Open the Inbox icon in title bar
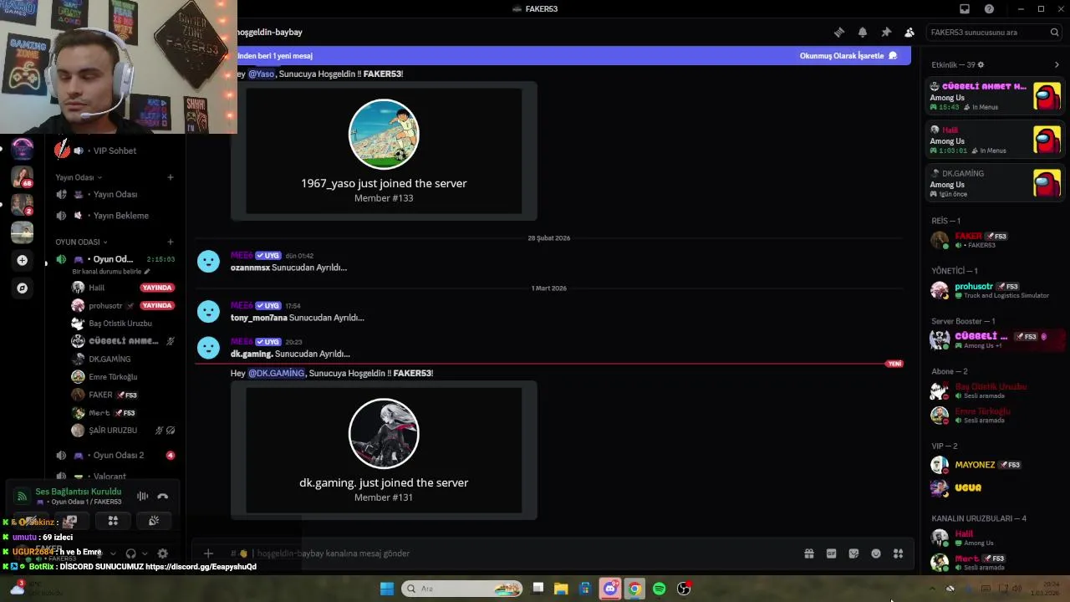 point(965,9)
